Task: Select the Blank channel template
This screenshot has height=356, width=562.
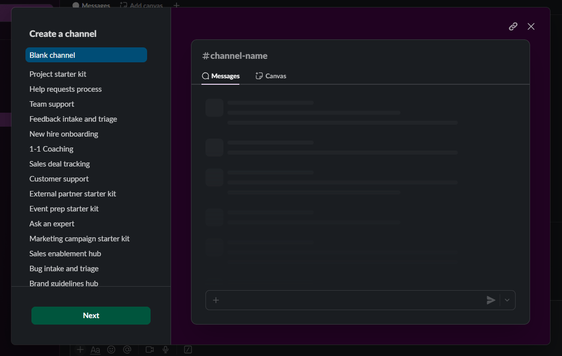Action: tap(86, 55)
